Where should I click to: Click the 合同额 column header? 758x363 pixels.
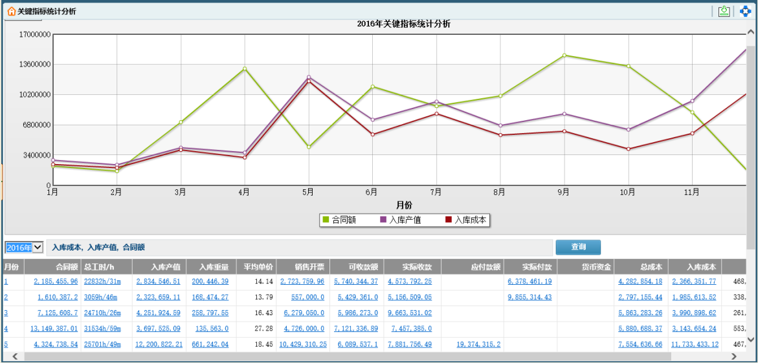coord(67,266)
